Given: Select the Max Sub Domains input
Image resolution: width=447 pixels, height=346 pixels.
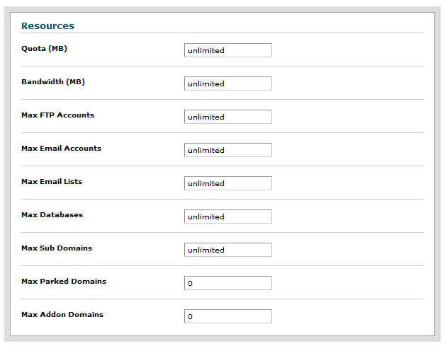Looking at the screenshot, I should point(227,250).
